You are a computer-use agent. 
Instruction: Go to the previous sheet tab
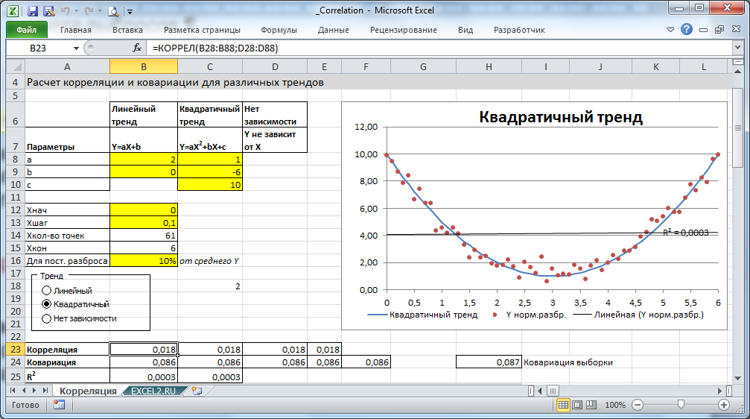[23, 391]
